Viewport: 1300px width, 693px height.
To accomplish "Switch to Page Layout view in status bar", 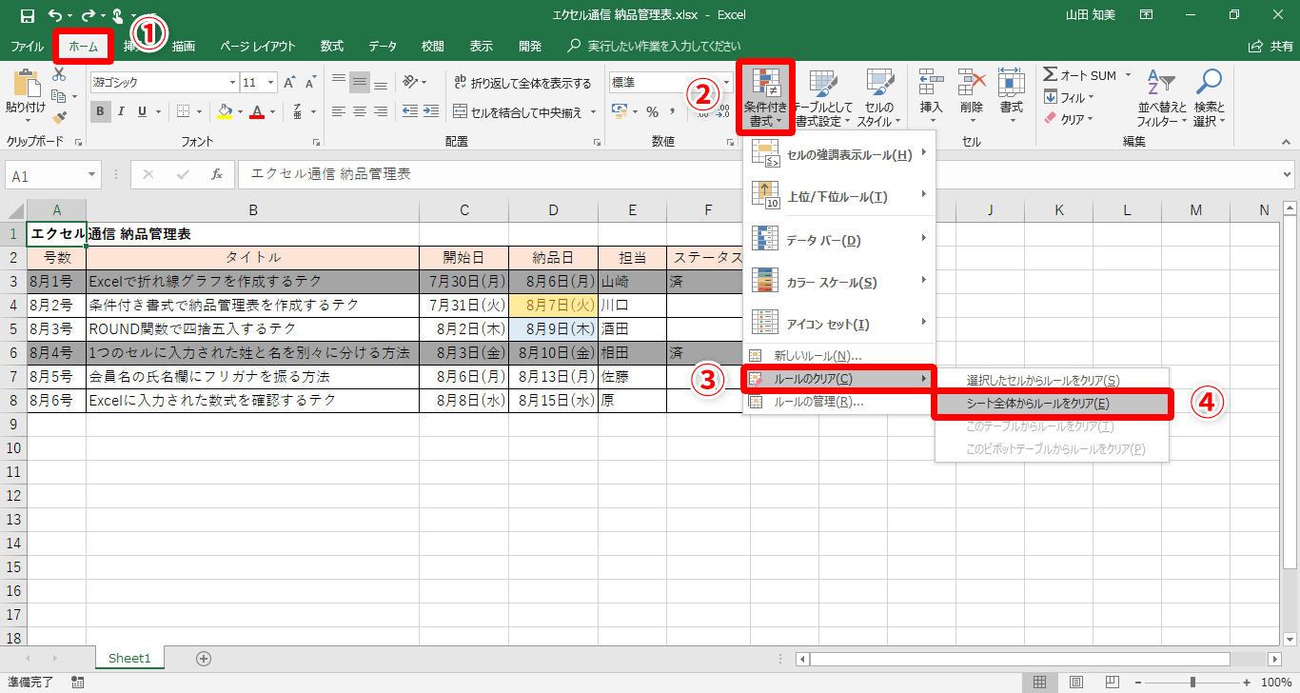I will click(1074, 682).
